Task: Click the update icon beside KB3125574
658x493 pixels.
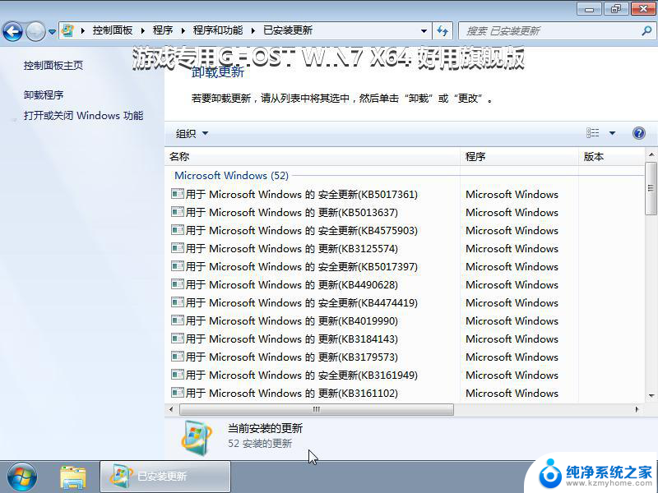Action: click(x=178, y=248)
